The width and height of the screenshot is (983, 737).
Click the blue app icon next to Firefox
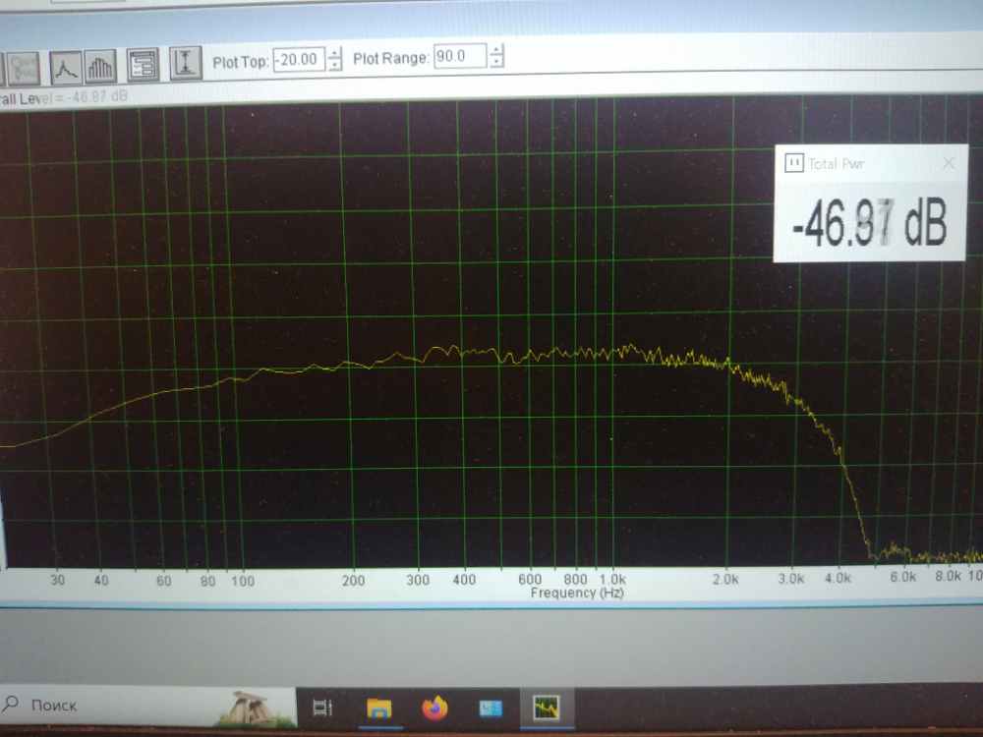tap(491, 707)
